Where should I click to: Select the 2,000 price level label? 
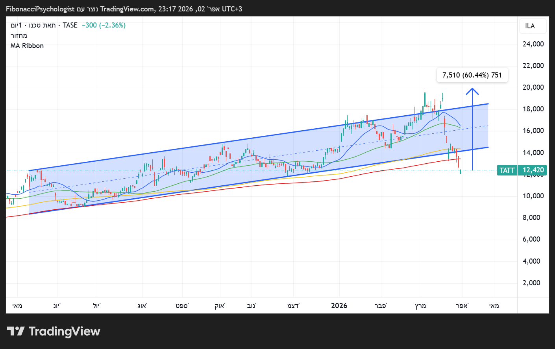[531, 283]
